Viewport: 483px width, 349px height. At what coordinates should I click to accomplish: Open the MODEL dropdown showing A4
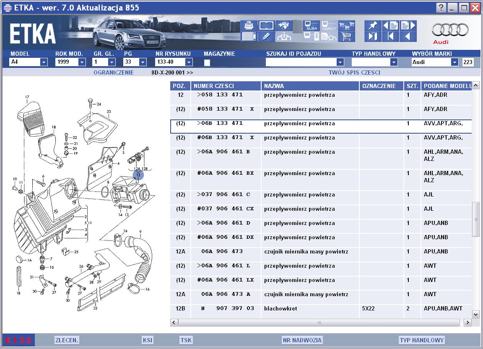point(44,62)
